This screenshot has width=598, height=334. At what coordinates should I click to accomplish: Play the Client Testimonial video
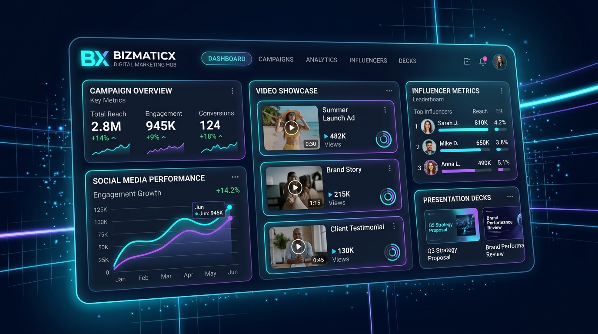tap(298, 247)
